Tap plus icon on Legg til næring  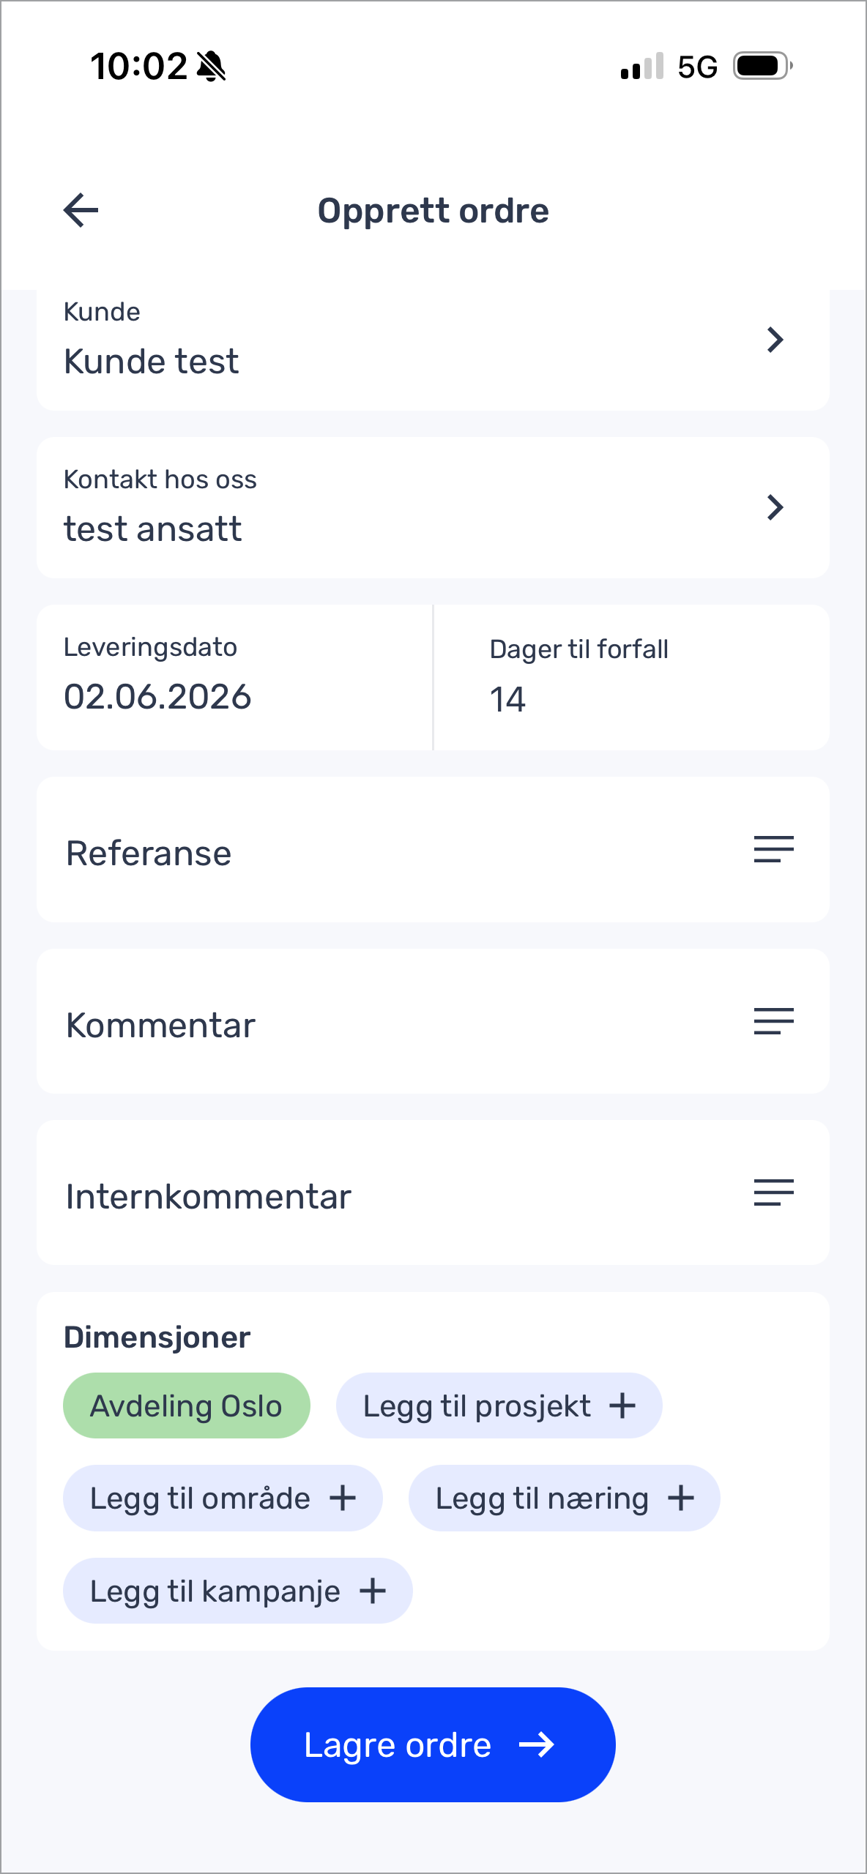click(x=681, y=1498)
